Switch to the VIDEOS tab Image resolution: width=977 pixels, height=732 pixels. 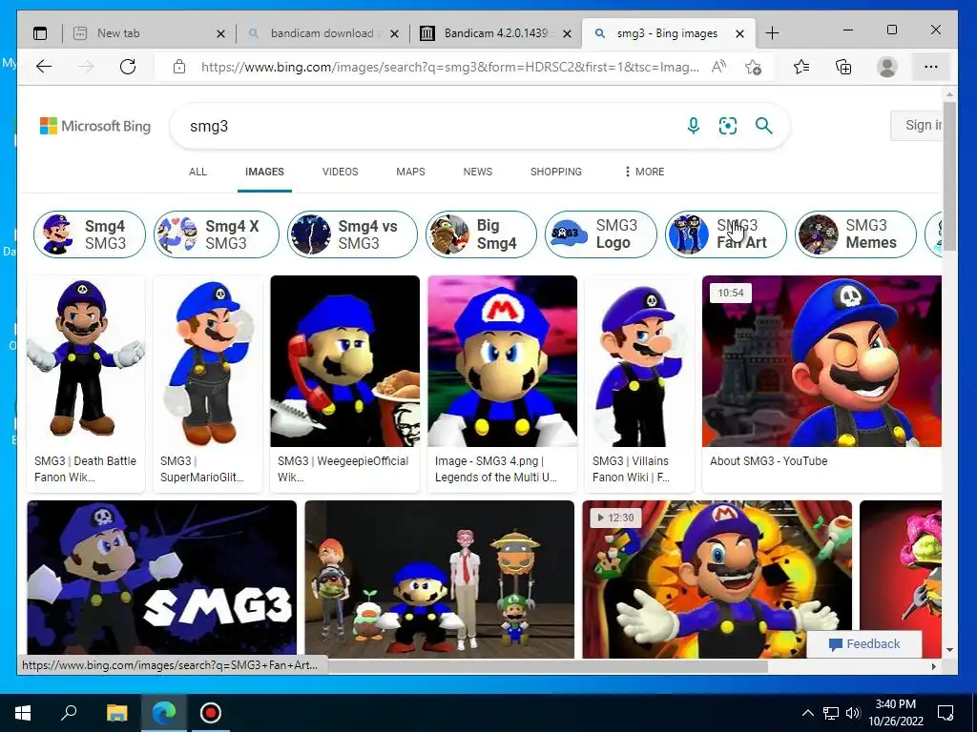[341, 172]
